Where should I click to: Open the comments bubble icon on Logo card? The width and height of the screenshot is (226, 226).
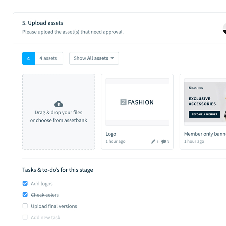click(163, 142)
